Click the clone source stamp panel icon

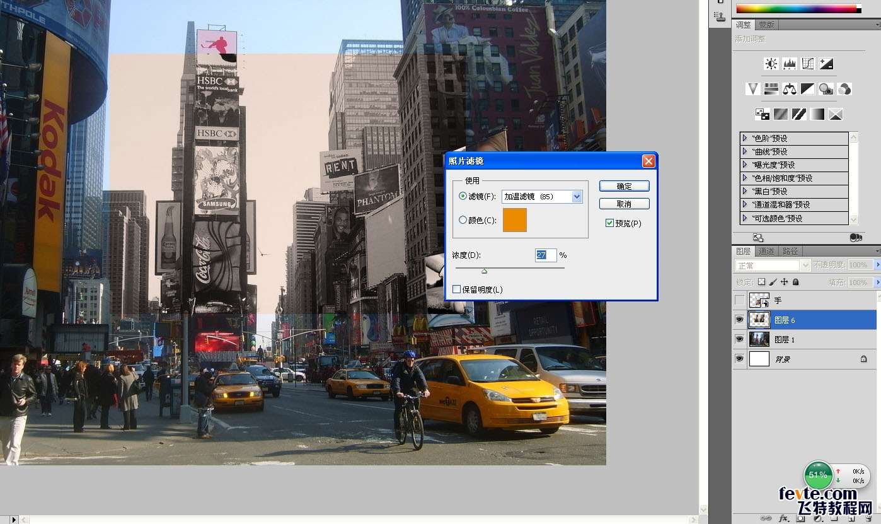721,16
